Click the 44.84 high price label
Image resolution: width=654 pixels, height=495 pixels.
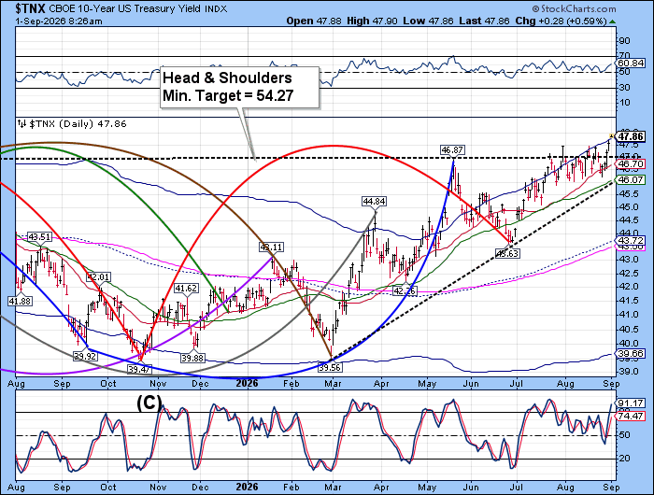[x=374, y=202]
